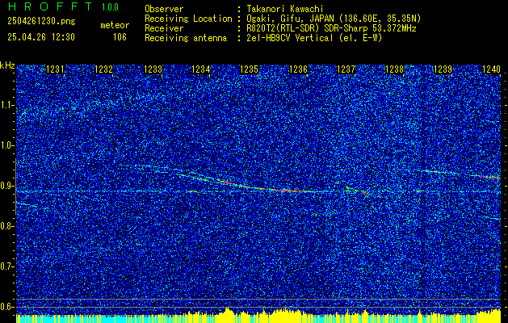Click the 1237 time marker

346,69
